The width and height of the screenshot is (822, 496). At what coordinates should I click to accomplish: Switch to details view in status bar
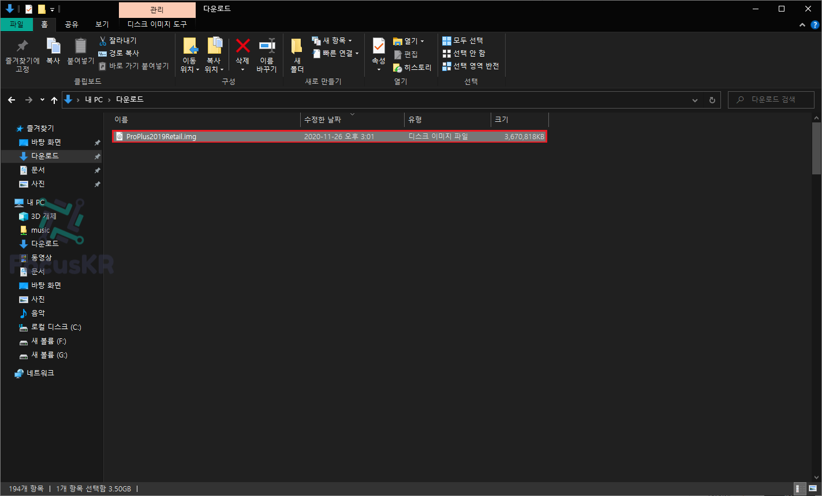(799, 488)
